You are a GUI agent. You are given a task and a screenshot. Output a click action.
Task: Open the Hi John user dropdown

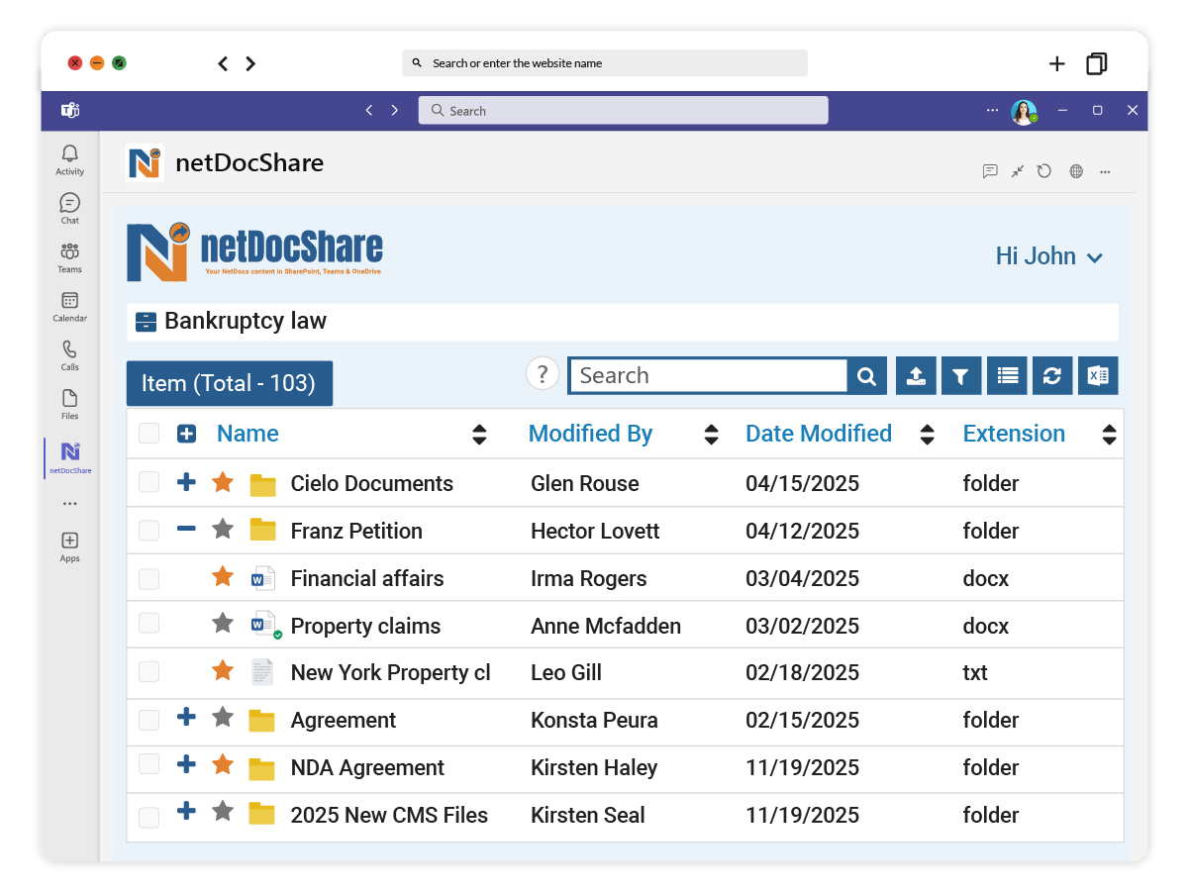pyautogui.click(x=1049, y=256)
